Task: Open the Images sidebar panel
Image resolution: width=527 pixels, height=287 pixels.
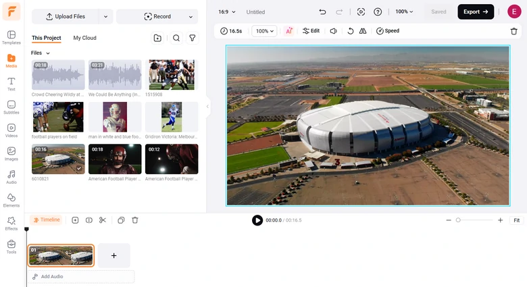Action: 11,153
